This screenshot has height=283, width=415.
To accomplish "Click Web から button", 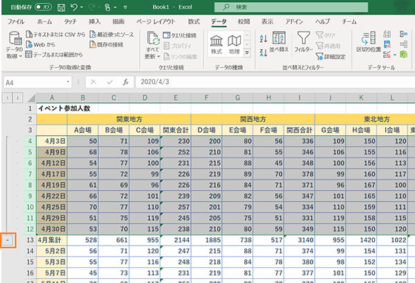I will 41,44.
